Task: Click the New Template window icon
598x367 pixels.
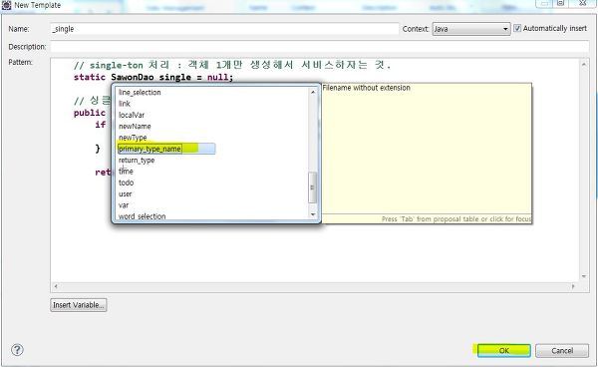Action: pyautogui.click(x=7, y=5)
